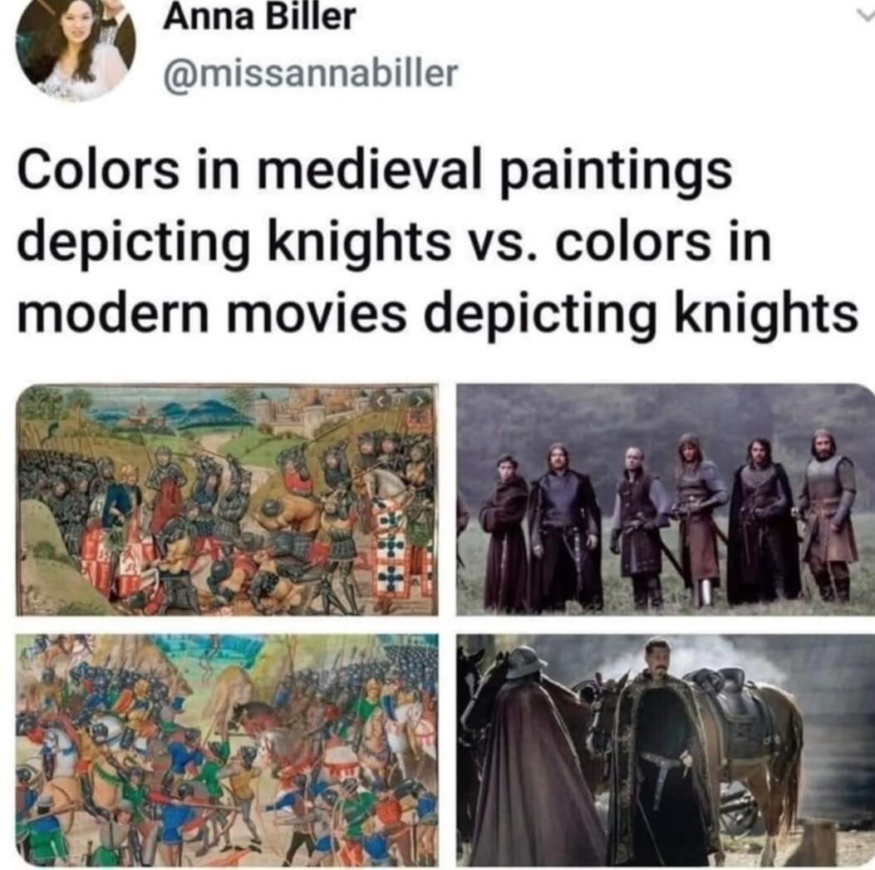Open Anna Biller's profile picture
The height and width of the screenshot is (870, 875).
[x=75, y=48]
